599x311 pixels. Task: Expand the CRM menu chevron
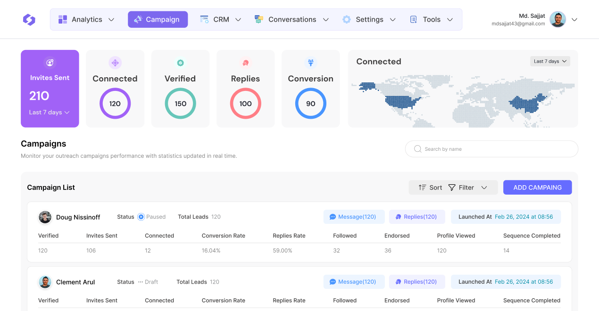coord(238,19)
